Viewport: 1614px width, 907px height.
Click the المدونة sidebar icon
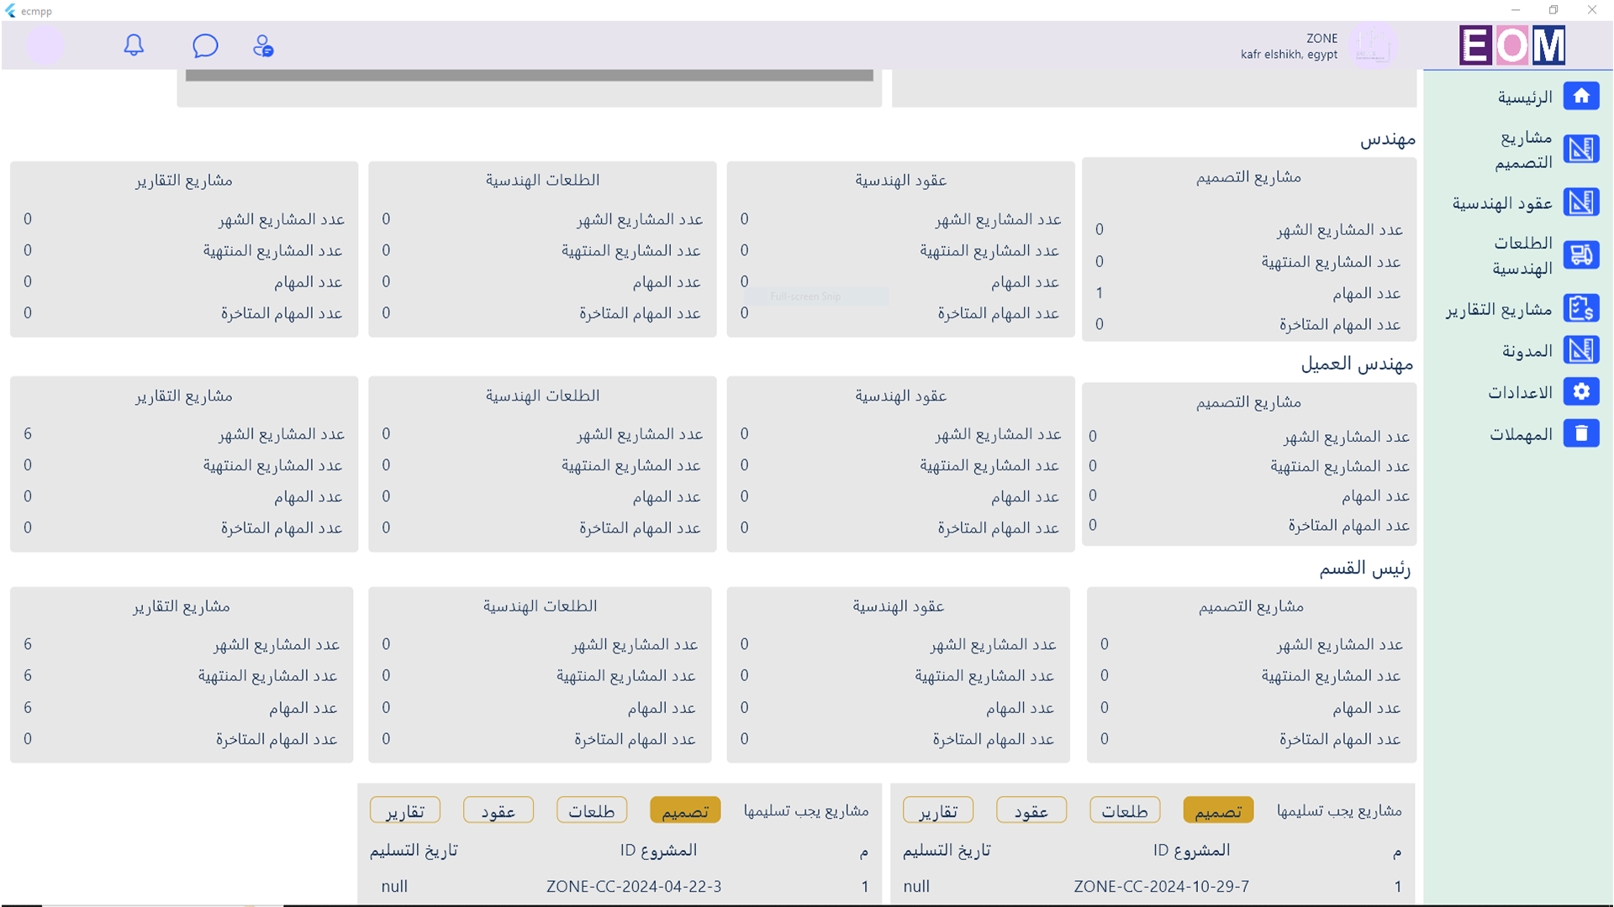click(1581, 350)
